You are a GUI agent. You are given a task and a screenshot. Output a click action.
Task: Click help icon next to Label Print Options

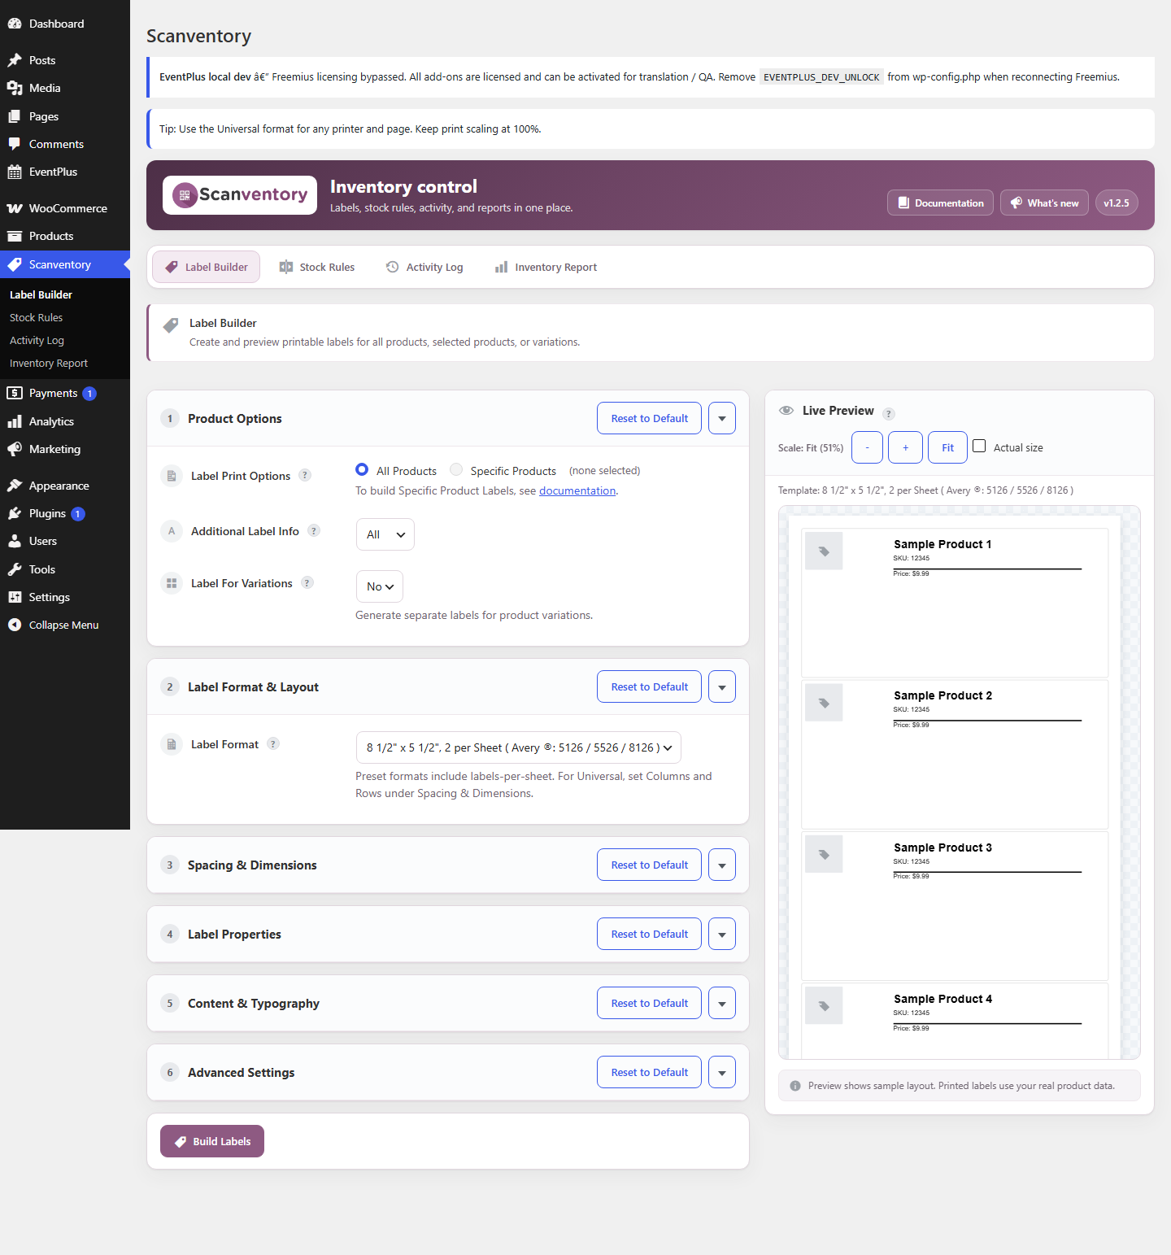[x=305, y=475]
